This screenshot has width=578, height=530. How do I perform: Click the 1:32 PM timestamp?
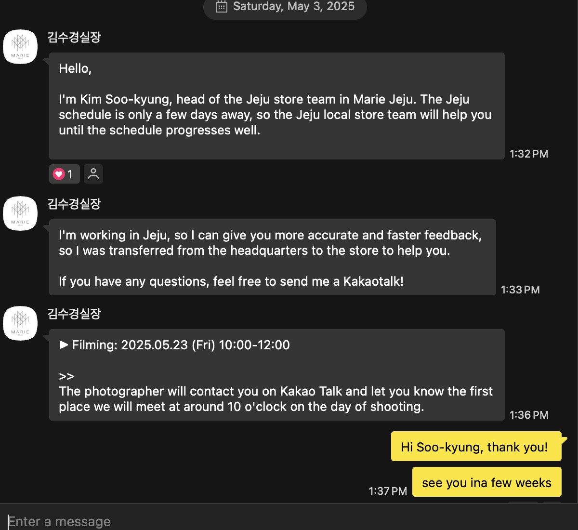point(529,154)
